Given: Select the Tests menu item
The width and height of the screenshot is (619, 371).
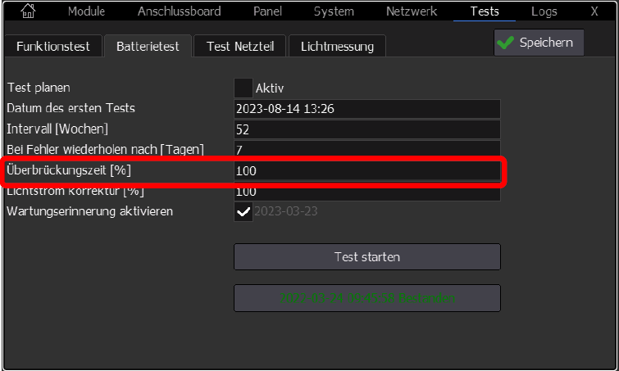Looking at the screenshot, I should (485, 11).
